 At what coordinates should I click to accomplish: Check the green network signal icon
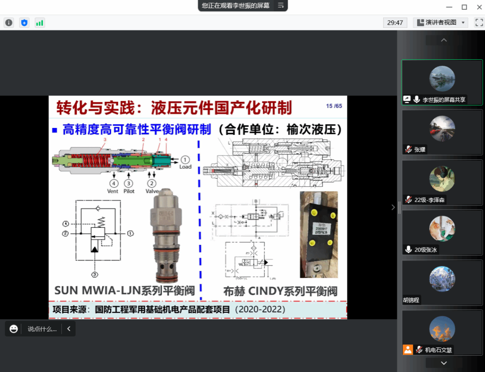pos(39,23)
